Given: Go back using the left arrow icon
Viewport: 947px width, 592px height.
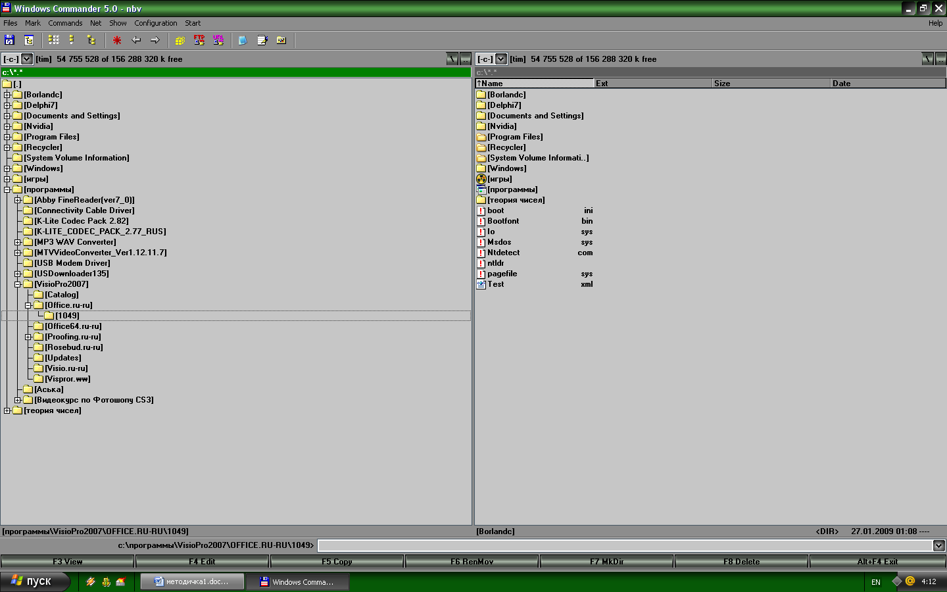Looking at the screenshot, I should click(x=136, y=40).
